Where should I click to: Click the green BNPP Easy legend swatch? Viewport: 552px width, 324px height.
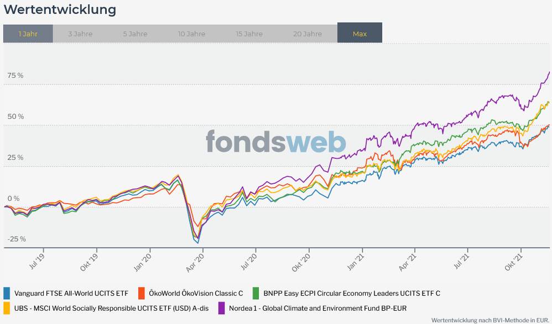pos(256,293)
